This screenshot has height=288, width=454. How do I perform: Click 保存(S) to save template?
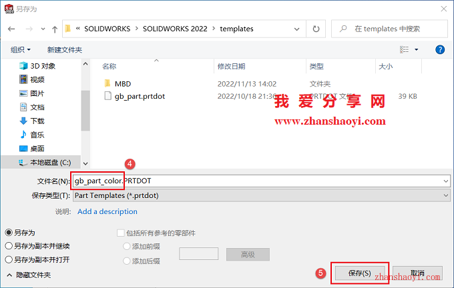click(x=360, y=273)
